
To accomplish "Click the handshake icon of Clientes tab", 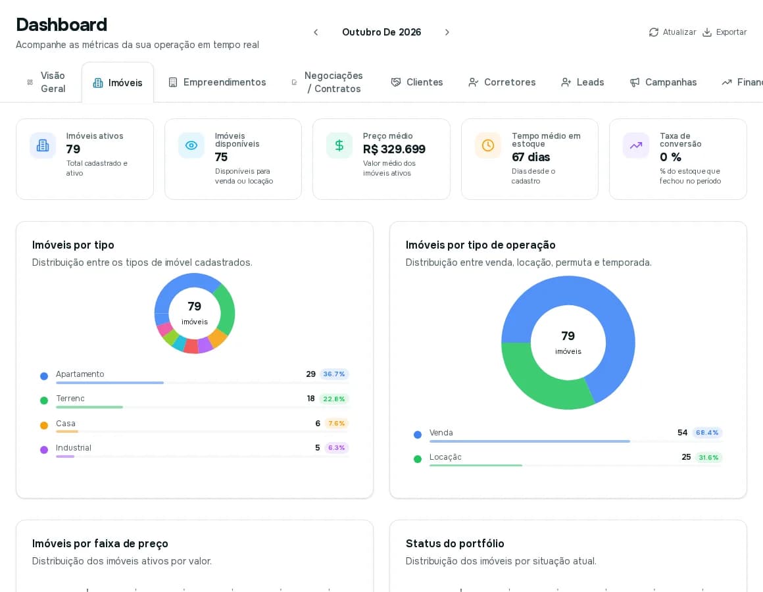I will [x=396, y=82].
